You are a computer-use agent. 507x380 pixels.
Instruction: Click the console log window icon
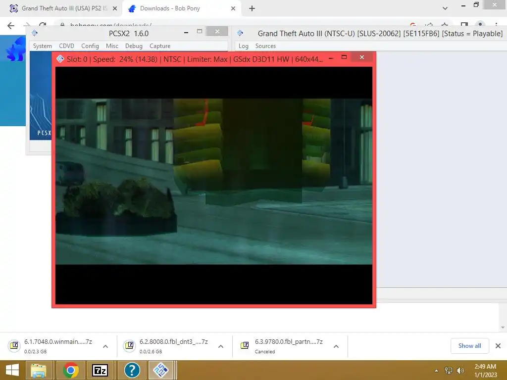[240, 33]
